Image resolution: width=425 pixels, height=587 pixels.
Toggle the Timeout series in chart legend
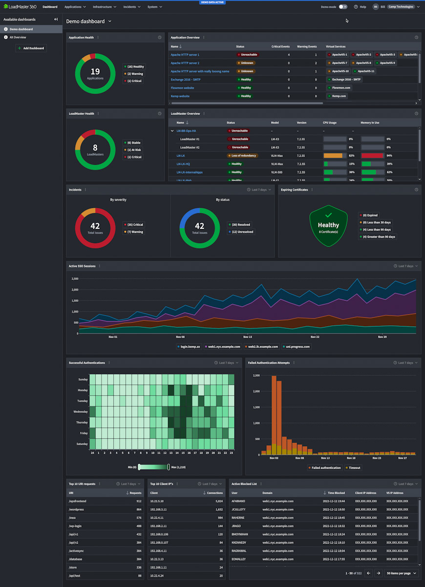pyautogui.click(x=353, y=468)
